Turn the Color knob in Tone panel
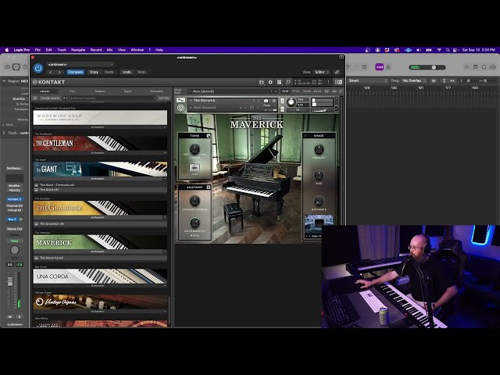This screenshot has width=500, height=375. pyautogui.click(x=195, y=148)
